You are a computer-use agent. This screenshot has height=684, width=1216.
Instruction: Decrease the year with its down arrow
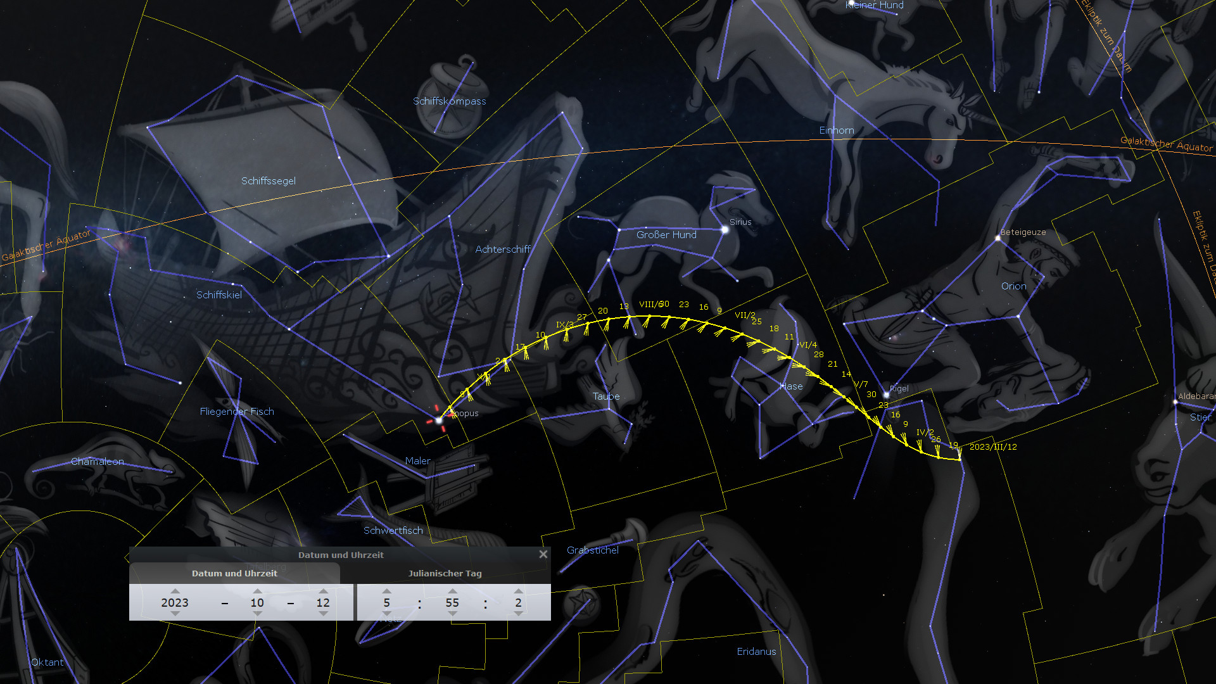(x=175, y=614)
